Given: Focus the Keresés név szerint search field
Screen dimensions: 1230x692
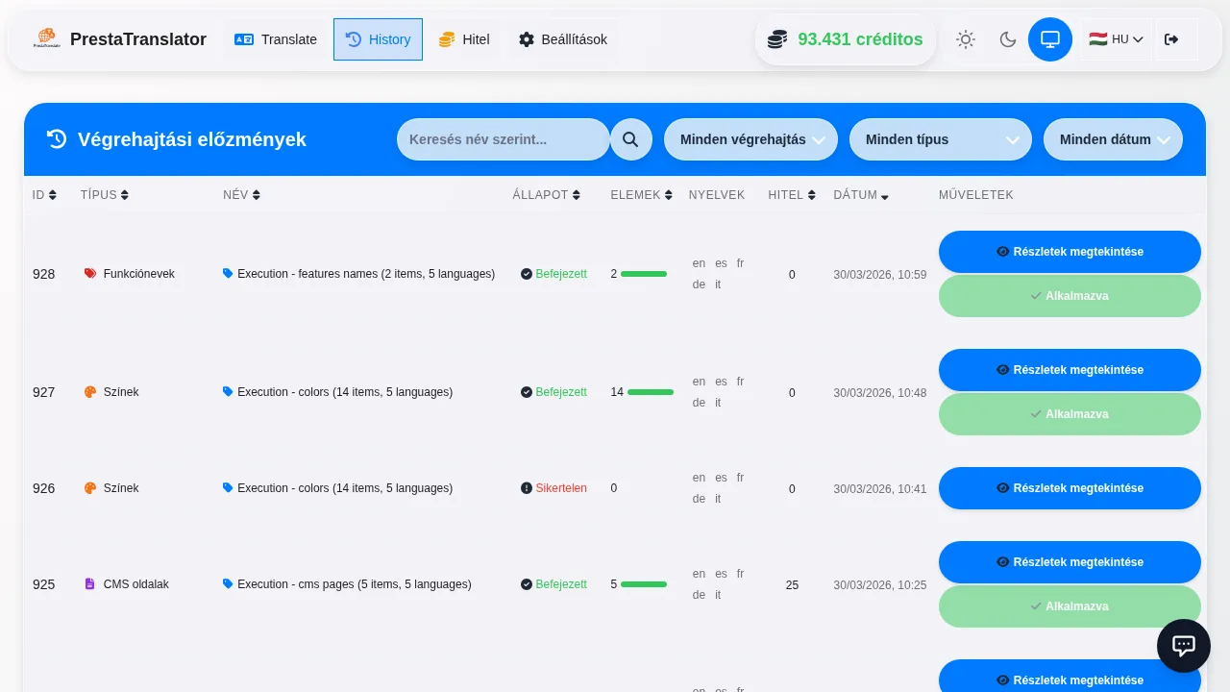Looking at the screenshot, I should 503,139.
